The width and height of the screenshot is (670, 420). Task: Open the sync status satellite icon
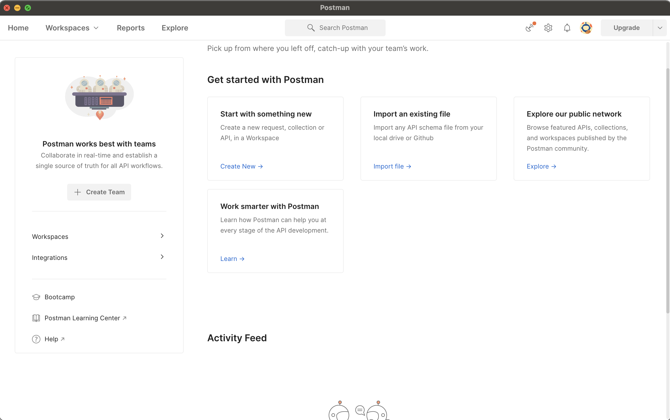[530, 28]
